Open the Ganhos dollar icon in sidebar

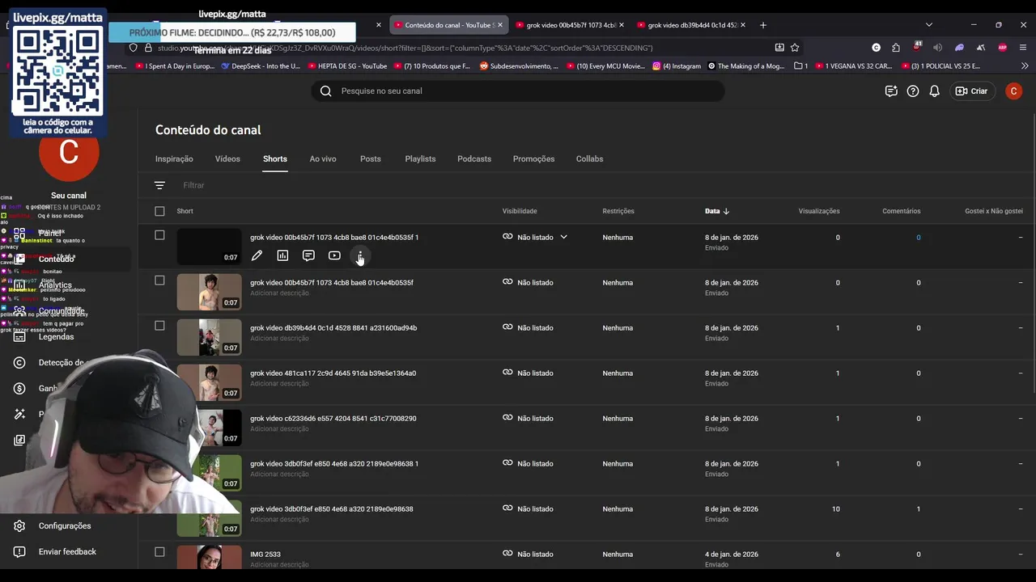point(19,389)
